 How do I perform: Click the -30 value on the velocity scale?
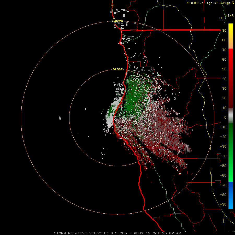click(223, 146)
